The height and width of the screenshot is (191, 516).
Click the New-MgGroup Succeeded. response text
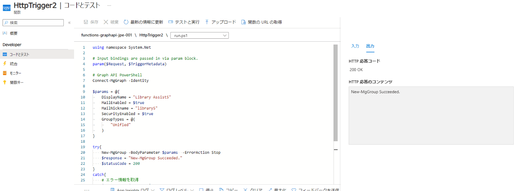click(376, 92)
